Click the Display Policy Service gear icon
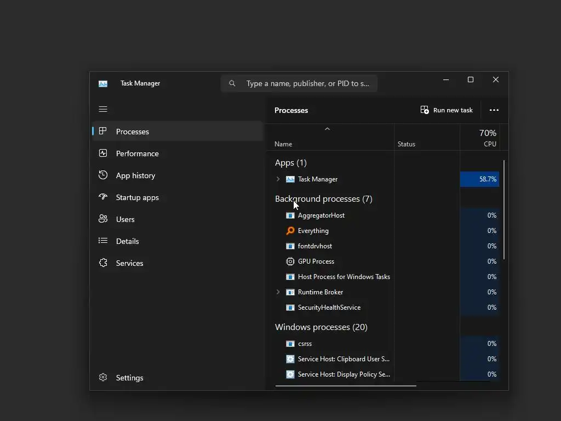Viewport: 561px width, 421px height. (290, 374)
